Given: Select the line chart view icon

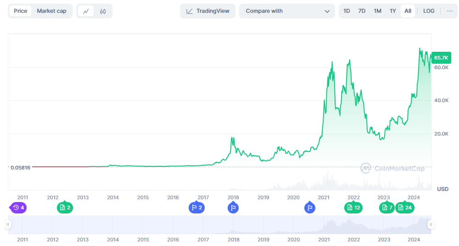Looking at the screenshot, I should coord(86,11).
